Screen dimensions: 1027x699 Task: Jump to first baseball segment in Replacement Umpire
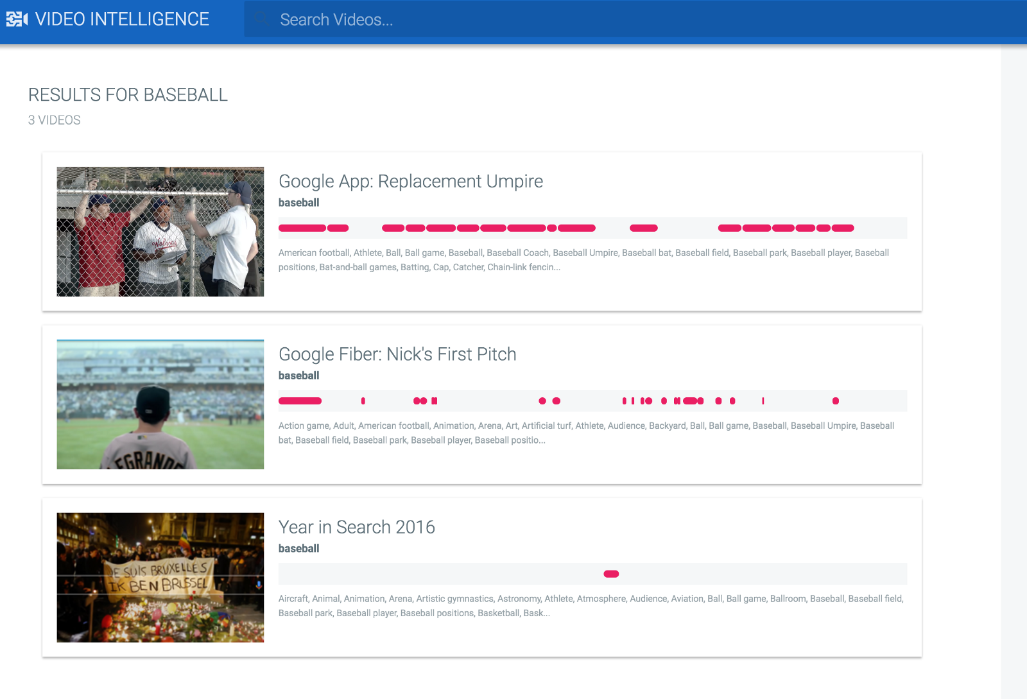302,228
